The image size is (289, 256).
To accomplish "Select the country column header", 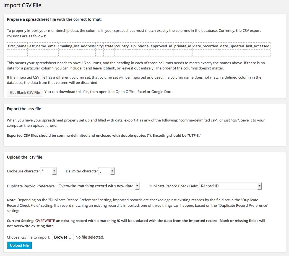I will click(122, 46).
